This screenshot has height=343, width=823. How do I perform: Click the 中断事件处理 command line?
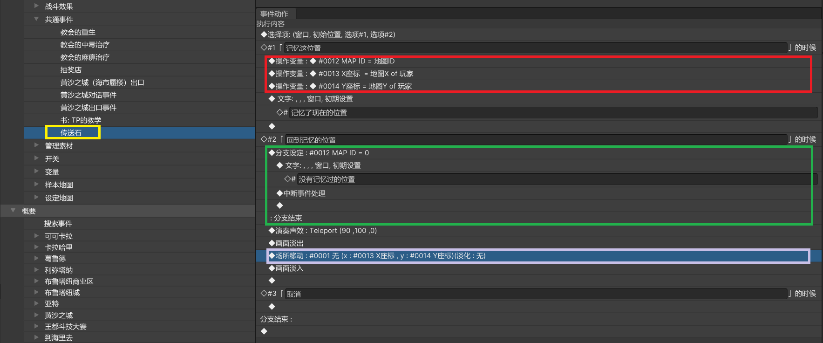(304, 193)
